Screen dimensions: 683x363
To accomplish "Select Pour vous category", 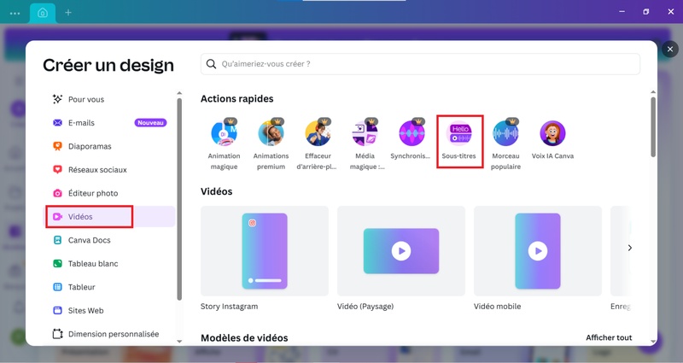I will point(110,99).
